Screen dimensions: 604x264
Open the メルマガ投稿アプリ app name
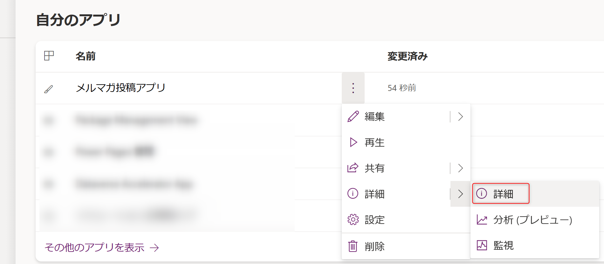pyautogui.click(x=120, y=87)
